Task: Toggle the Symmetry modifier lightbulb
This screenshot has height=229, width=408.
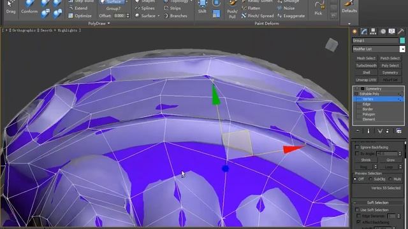Action: click(357, 89)
